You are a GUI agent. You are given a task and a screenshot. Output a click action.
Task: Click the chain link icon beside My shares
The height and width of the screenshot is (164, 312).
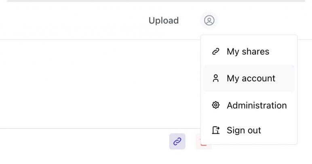coord(216,52)
